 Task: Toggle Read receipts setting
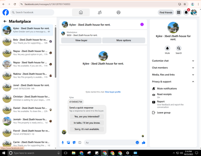click(173, 96)
